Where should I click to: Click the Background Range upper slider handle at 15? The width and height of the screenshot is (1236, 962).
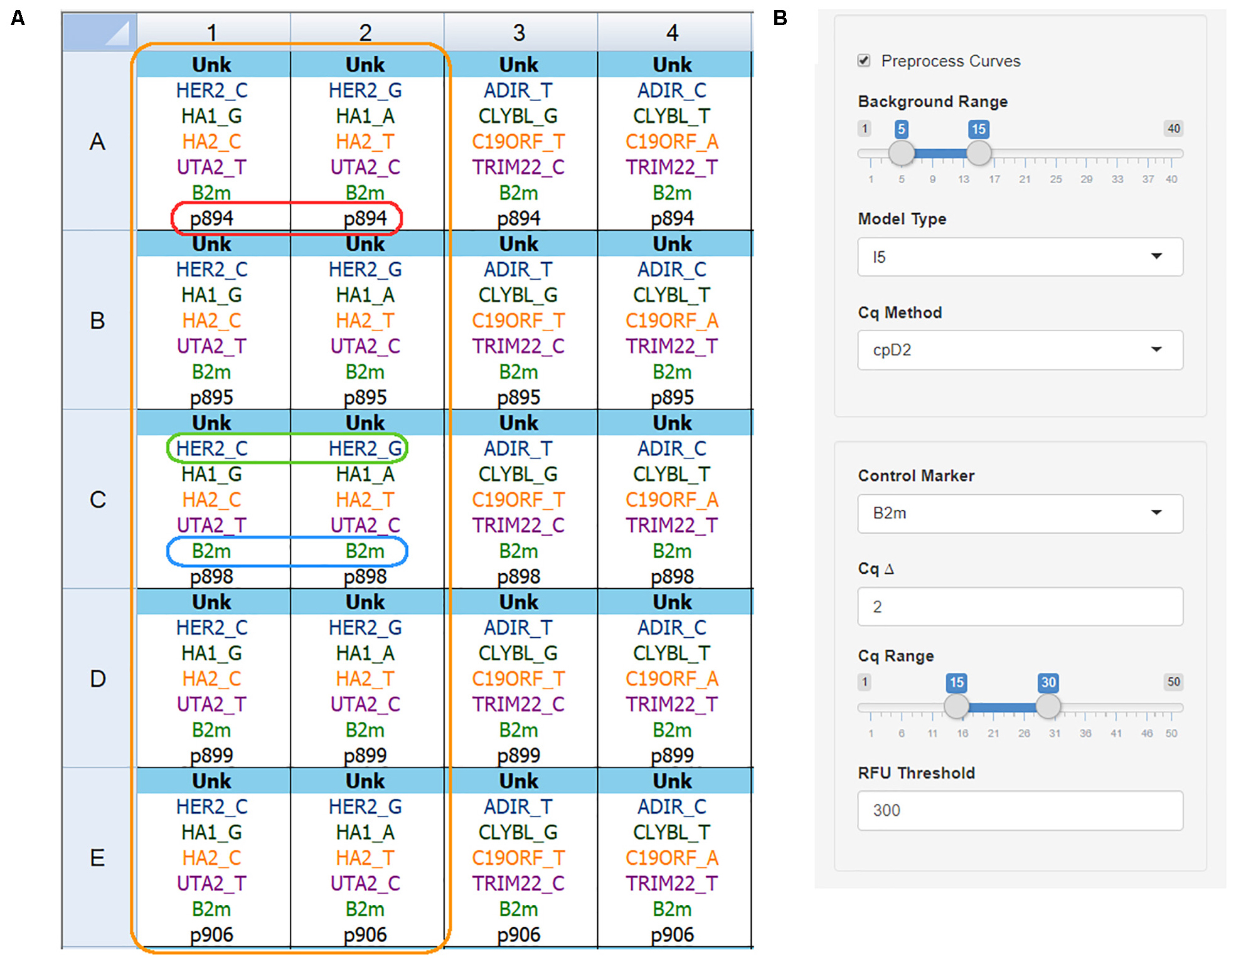(x=979, y=153)
